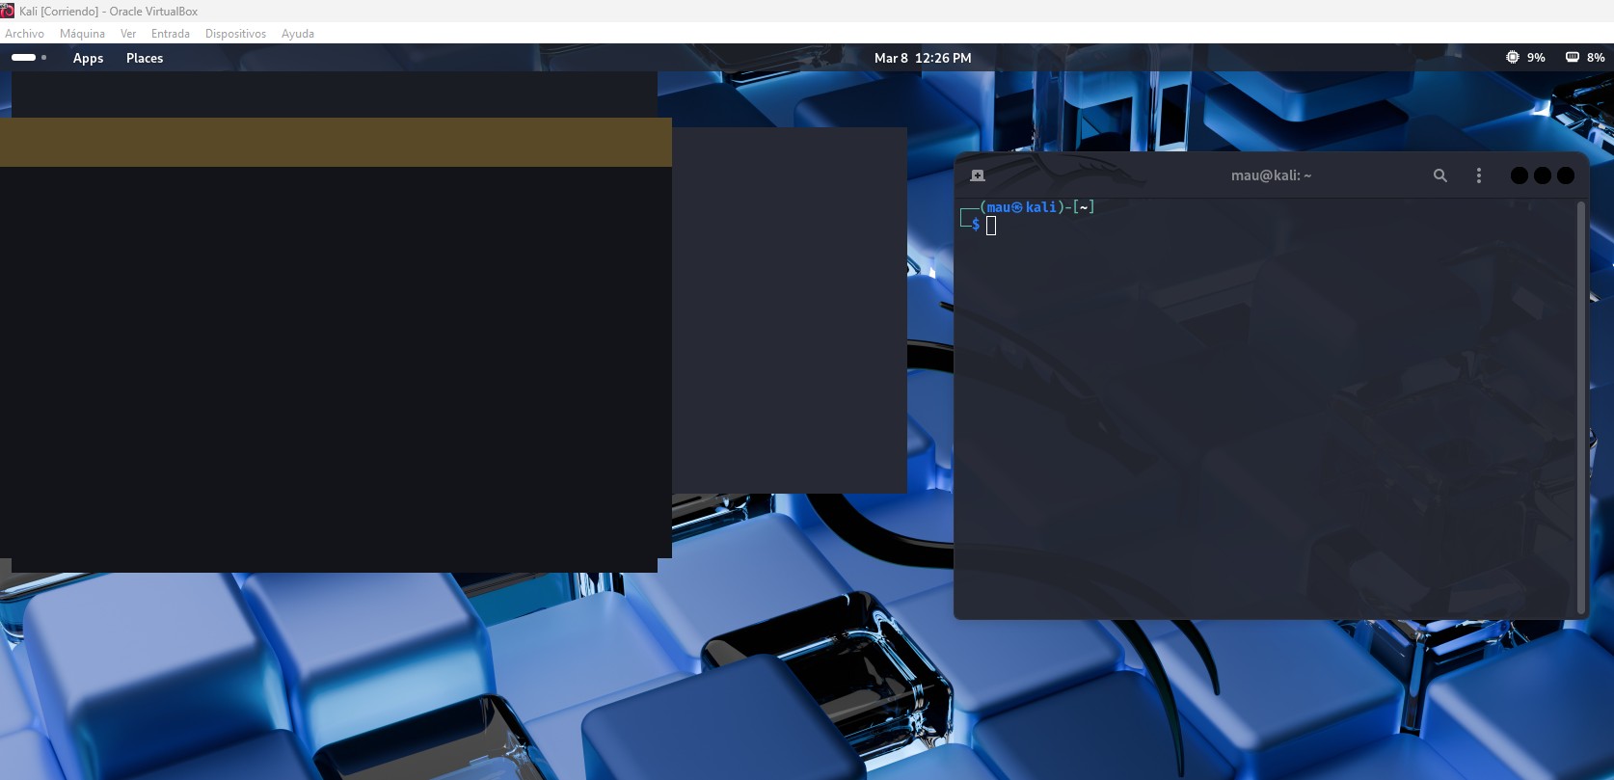The height and width of the screenshot is (780, 1614).
Task: Click the terminal prompt cursor
Action: pyautogui.click(x=991, y=226)
